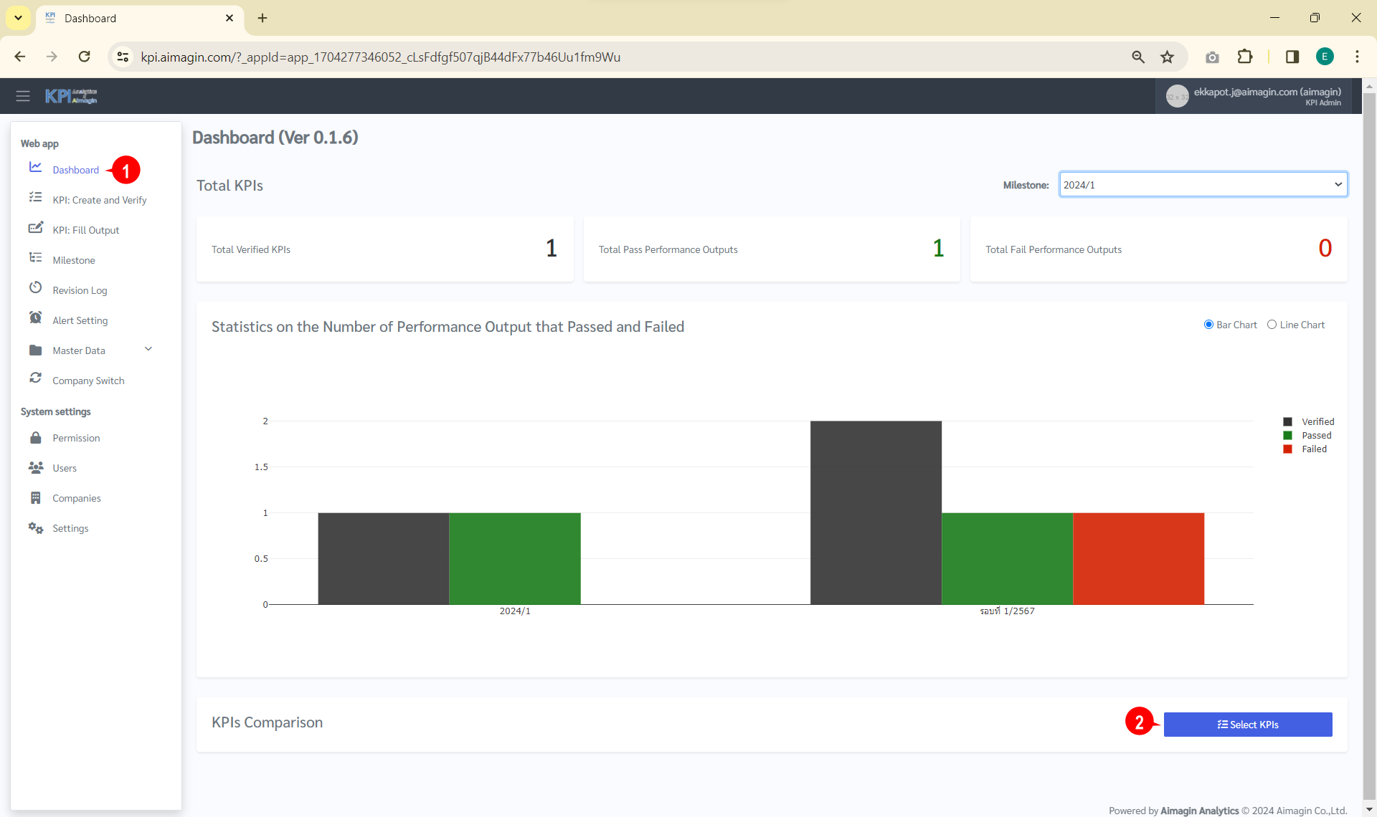The image size is (1377, 817).
Task: Open the Users settings page
Action: pos(64,468)
